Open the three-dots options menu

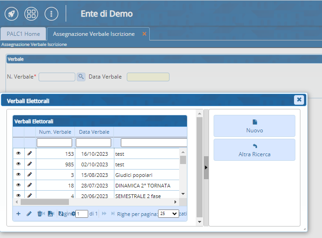point(51,14)
